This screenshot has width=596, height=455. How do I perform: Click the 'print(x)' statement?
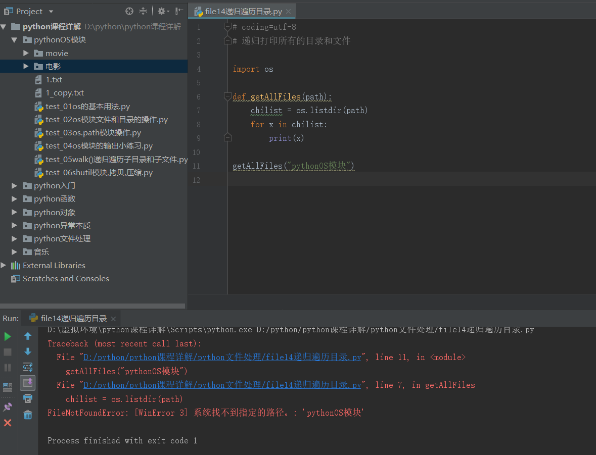point(286,138)
